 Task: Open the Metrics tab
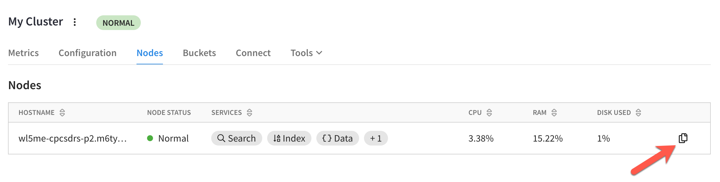click(x=23, y=53)
